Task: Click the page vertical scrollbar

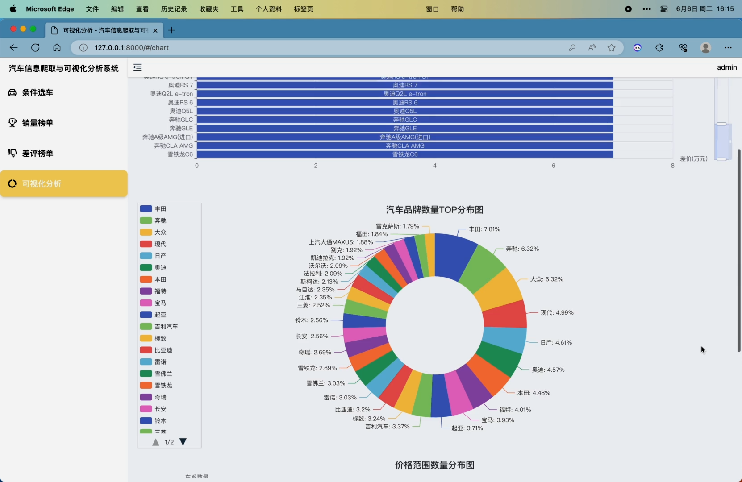Action: (x=738, y=250)
